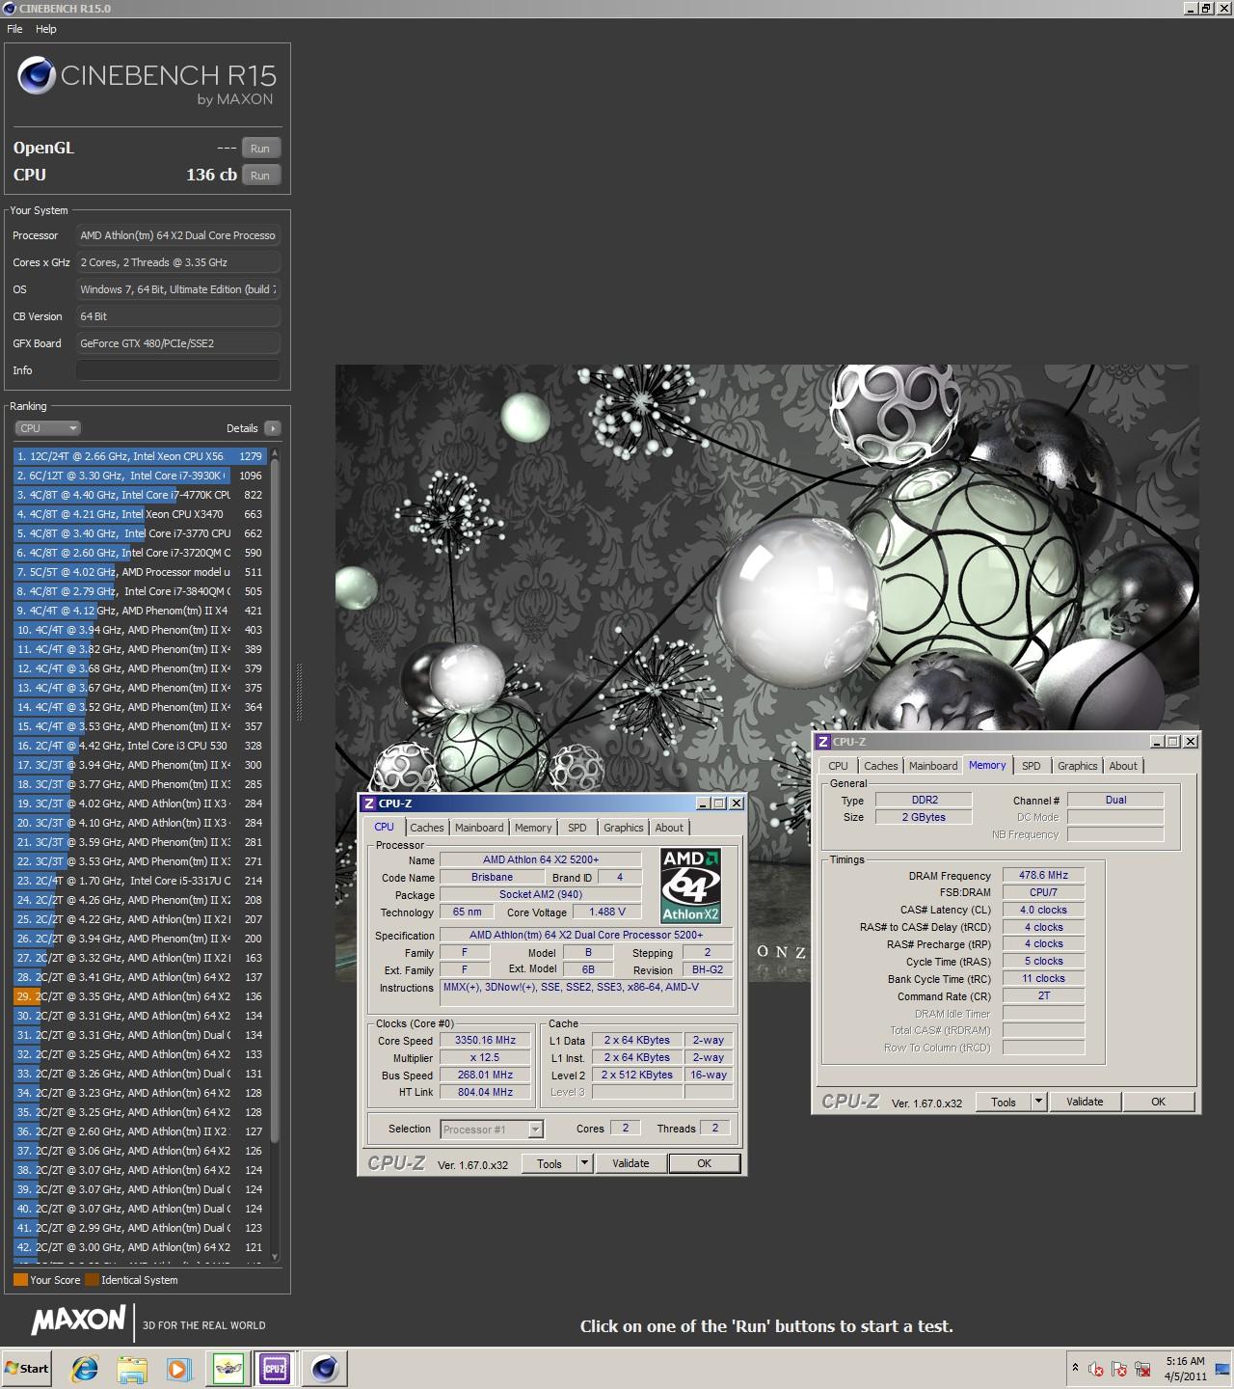This screenshot has height=1389, width=1234.
Task: Select ranking entry 23 Core i5-3317U
Action: [x=140, y=881]
